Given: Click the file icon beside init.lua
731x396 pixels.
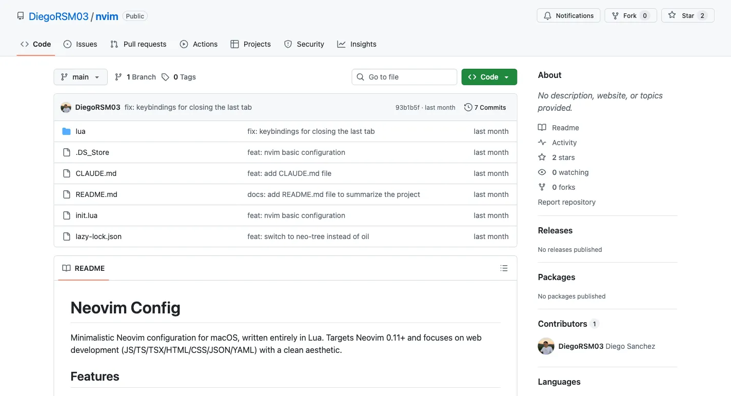Looking at the screenshot, I should pyautogui.click(x=66, y=215).
